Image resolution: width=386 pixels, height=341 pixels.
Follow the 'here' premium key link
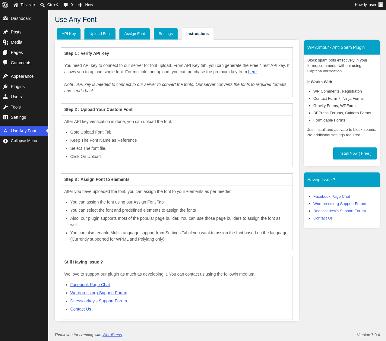coord(252,72)
